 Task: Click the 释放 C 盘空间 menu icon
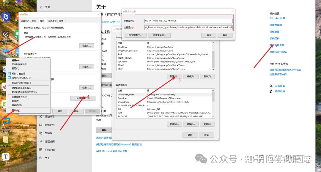click(9, 73)
